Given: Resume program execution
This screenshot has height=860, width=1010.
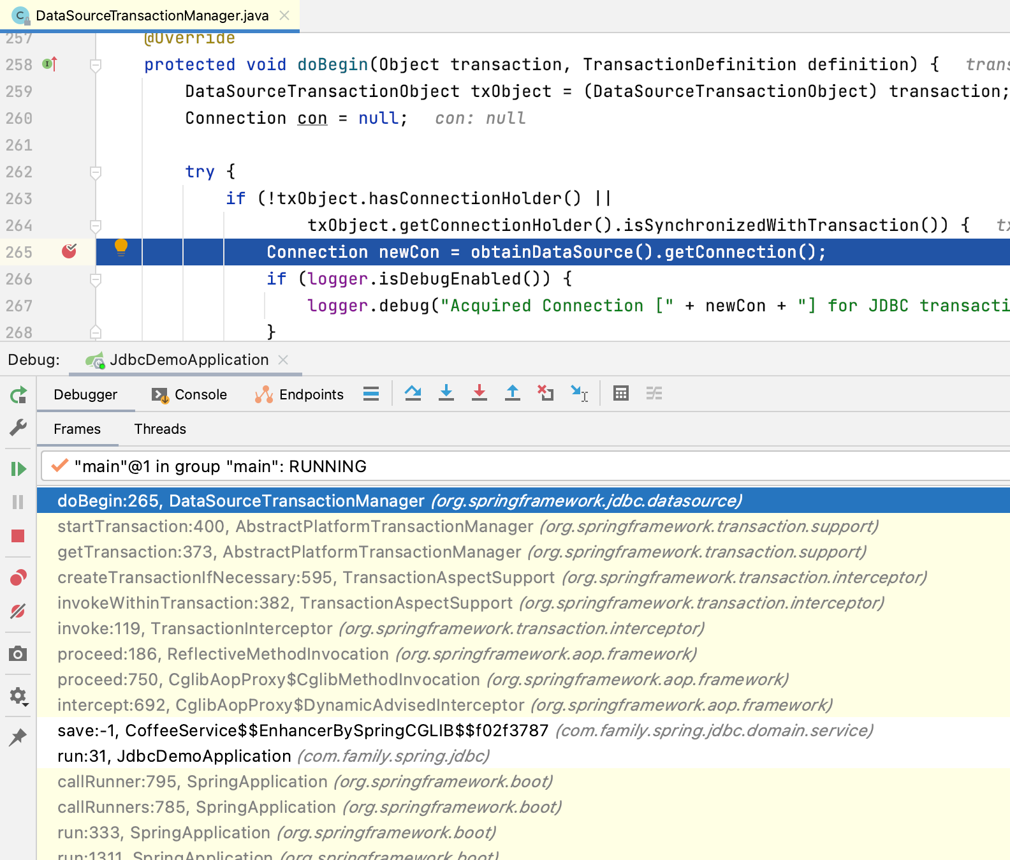Looking at the screenshot, I should pyautogui.click(x=18, y=469).
